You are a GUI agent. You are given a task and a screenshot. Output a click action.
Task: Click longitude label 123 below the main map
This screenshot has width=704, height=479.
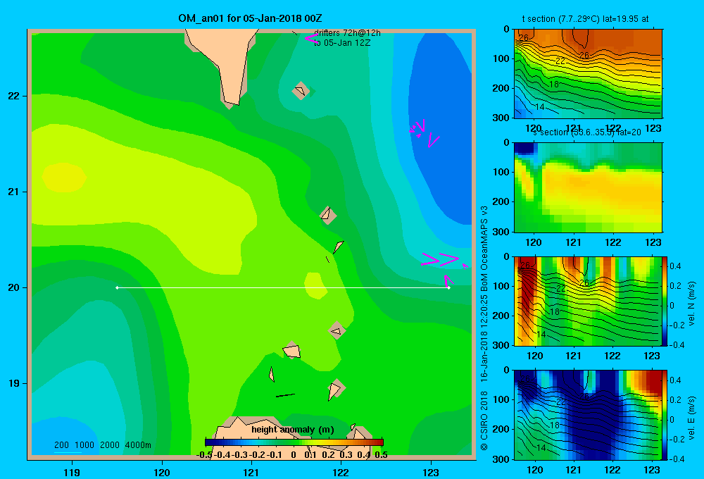click(x=431, y=472)
